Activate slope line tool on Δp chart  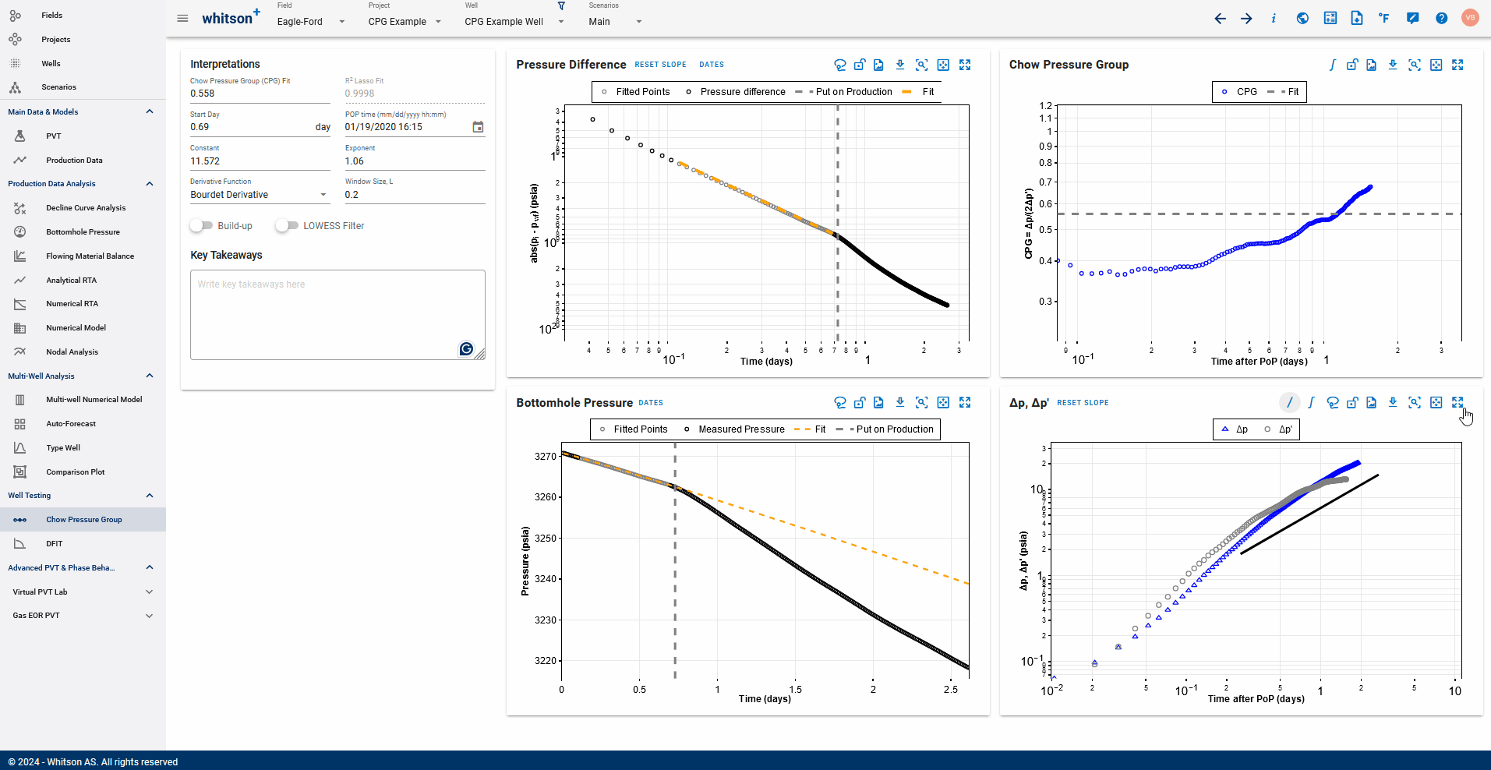click(1290, 403)
